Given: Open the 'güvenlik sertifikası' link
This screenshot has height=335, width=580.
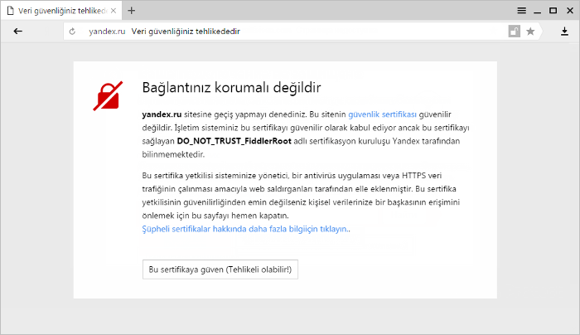Looking at the screenshot, I should (x=382, y=114).
